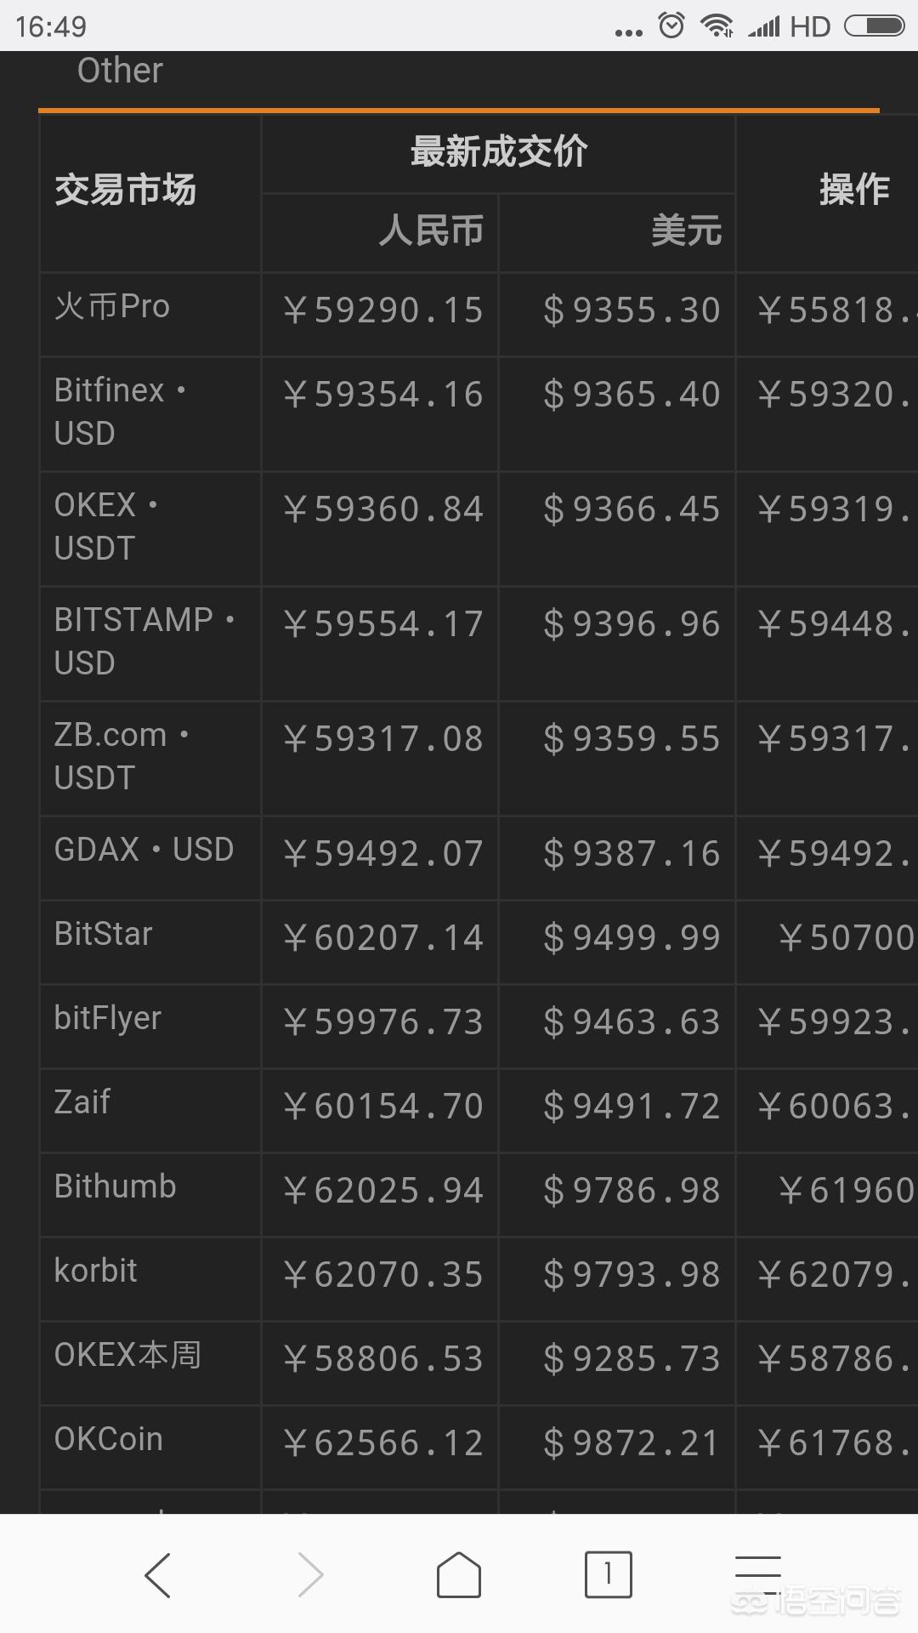Tap the browser forward arrow icon

click(x=310, y=1575)
